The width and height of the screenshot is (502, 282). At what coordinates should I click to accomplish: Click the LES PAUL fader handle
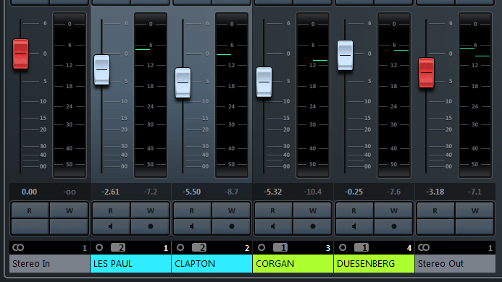click(x=102, y=69)
